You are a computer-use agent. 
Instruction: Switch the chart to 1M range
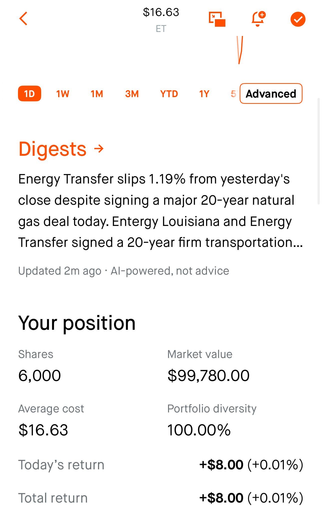[x=97, y=94]
